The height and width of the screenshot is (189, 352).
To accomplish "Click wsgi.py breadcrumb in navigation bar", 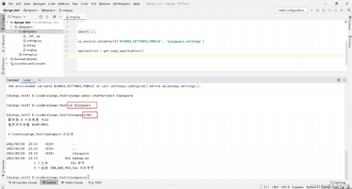I will pyautogui.click(x=66, y=10).
